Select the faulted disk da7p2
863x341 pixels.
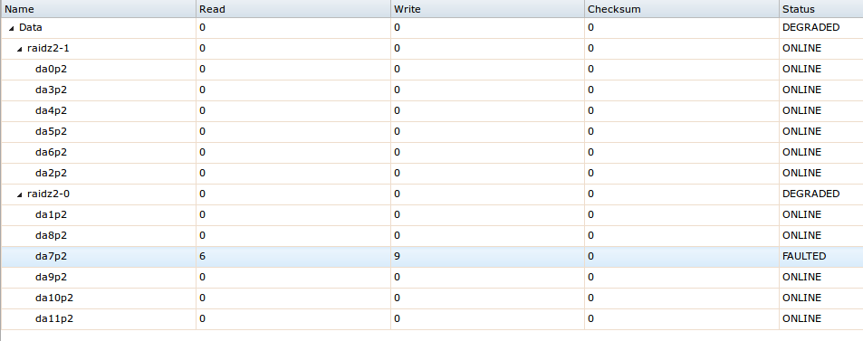pos(52,257)
